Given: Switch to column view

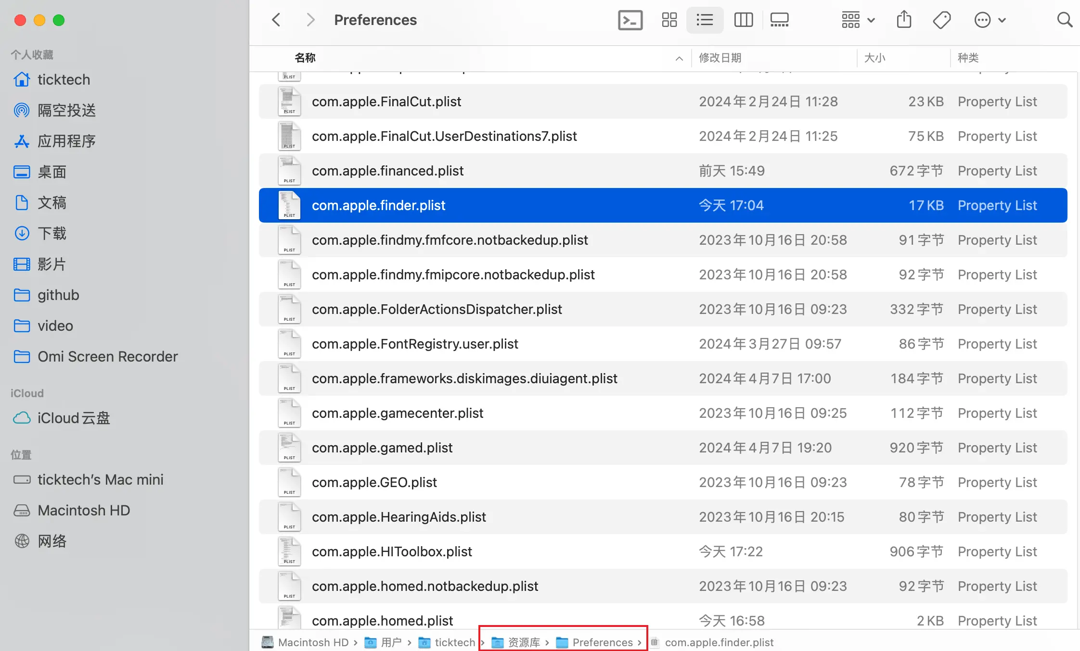Looking at the screenshot, I should tap(743, 20).
